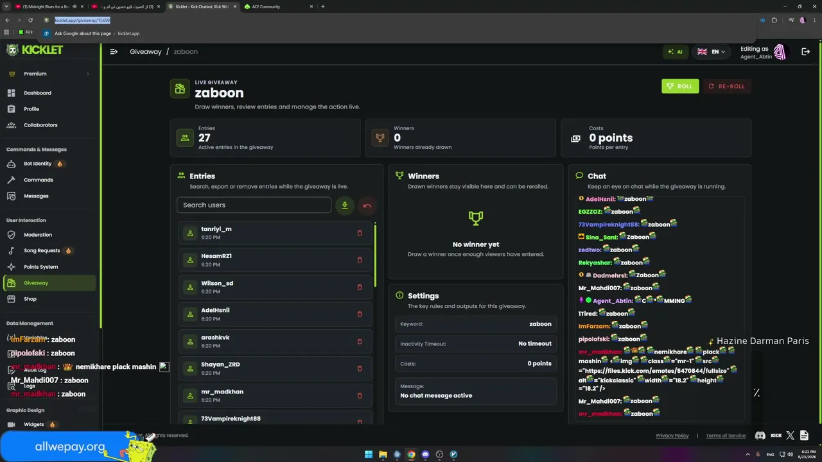This screenshot has width=822, height=462.
Task: Click the kicklet.app address bar
Action: pos(398,20)
